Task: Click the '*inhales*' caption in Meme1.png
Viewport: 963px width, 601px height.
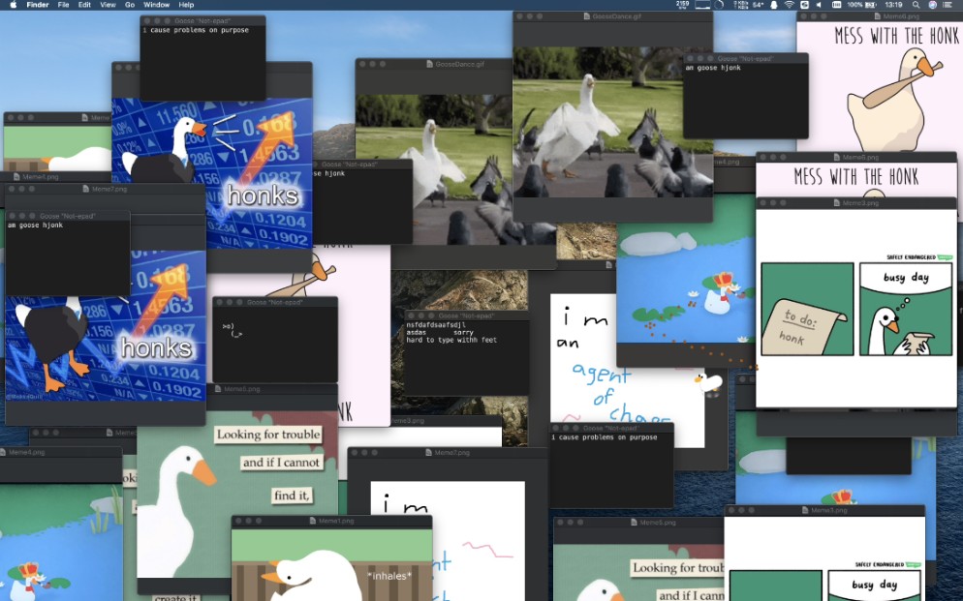Action: pos(388,576)
